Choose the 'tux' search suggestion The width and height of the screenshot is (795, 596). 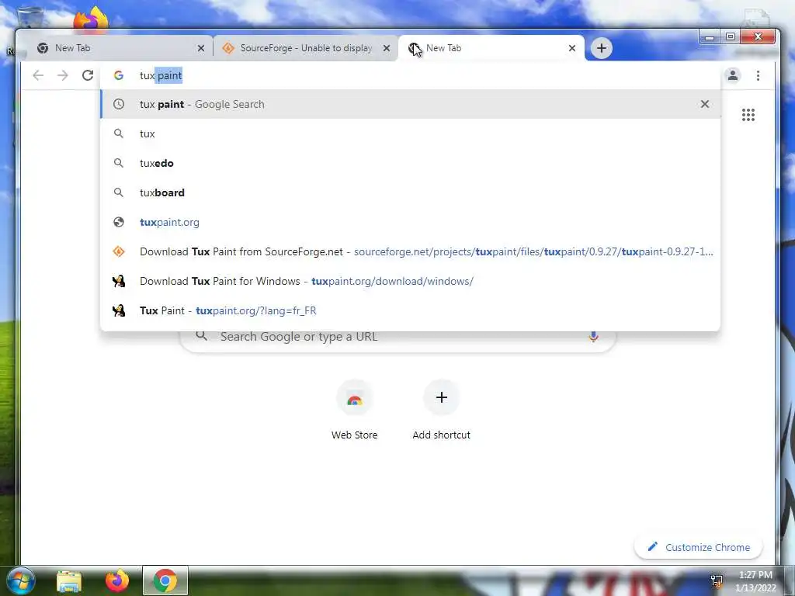coord(411,133)
